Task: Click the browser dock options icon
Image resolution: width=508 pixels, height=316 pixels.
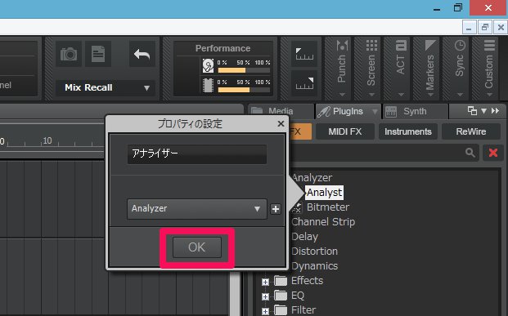Action: pos(472,111)
